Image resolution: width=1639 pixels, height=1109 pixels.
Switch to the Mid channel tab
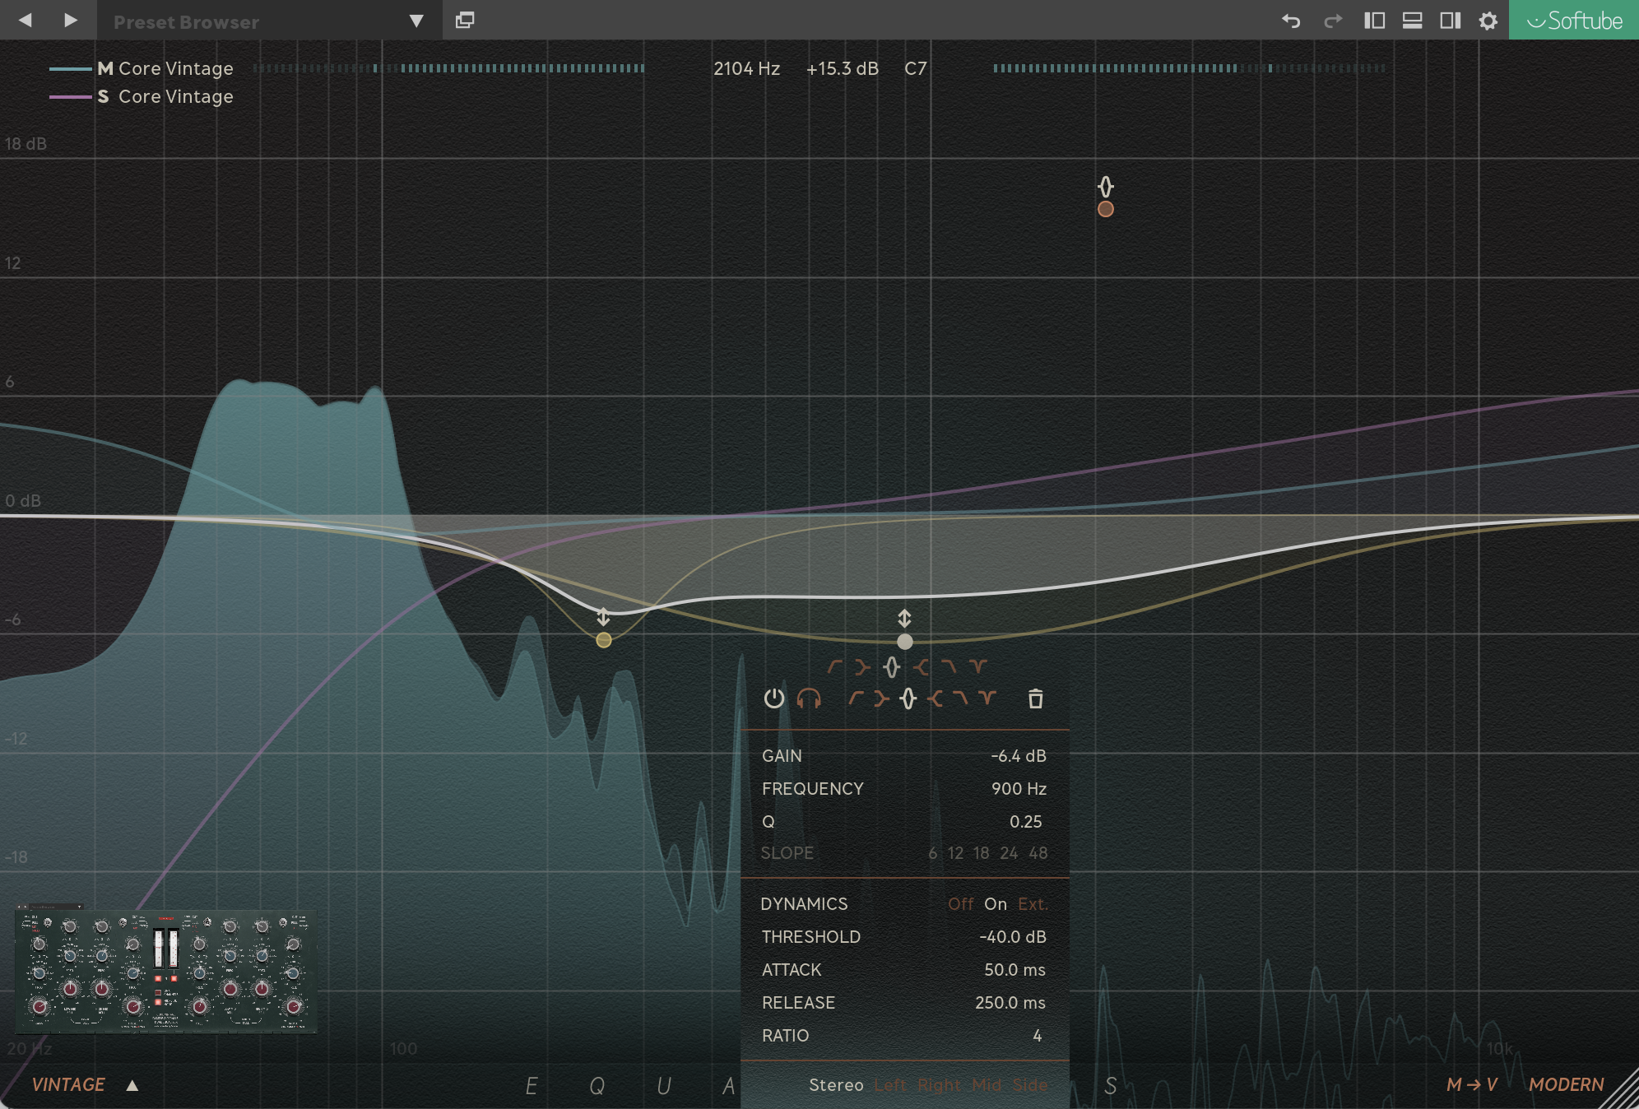pyautogui.click(x=987, y=1085)
